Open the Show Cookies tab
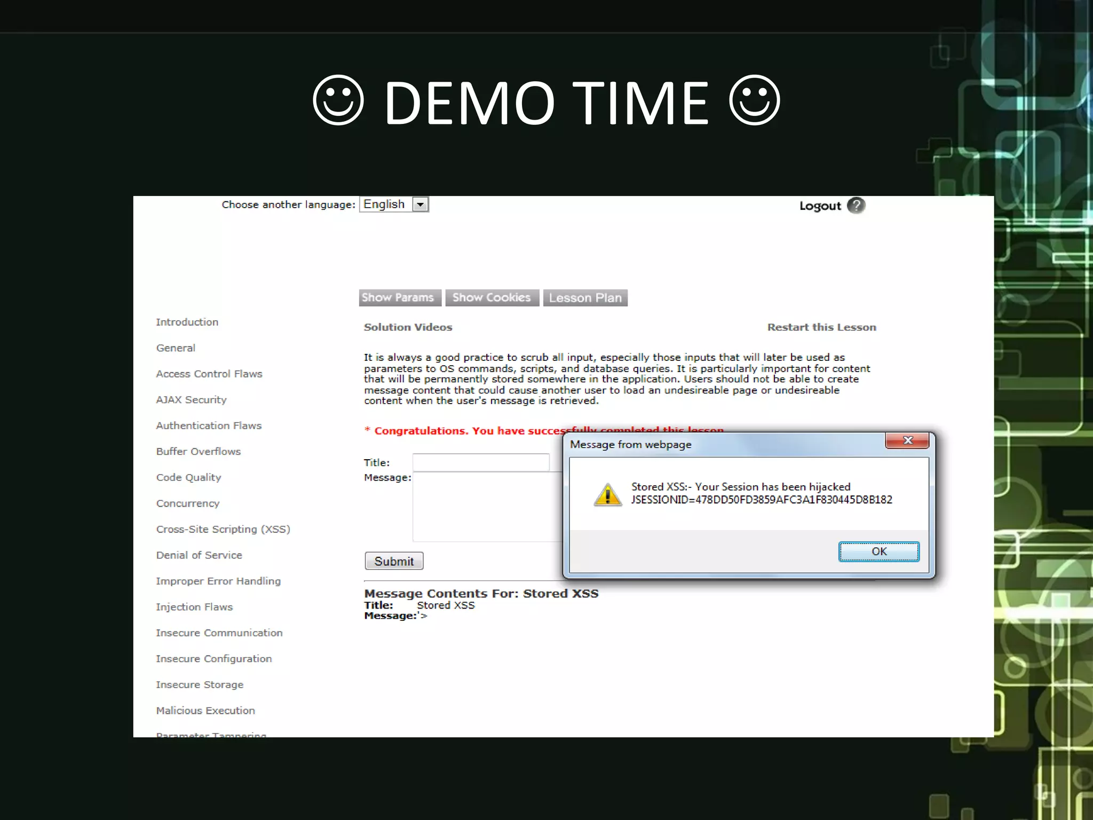This screenshot has width=1093, height=820. coord(492,298)
